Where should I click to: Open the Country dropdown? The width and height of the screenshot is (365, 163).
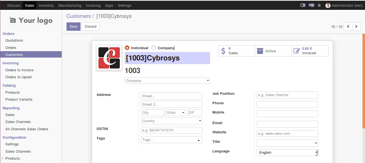click(171, 121)
